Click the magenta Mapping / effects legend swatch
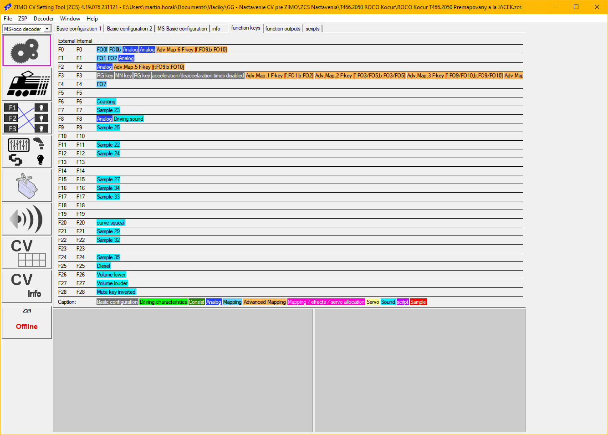 pos(326,302)
